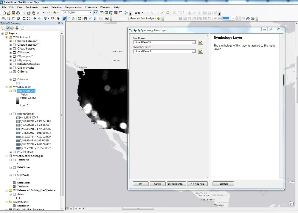Open ArcToolbox red toolbox icon
Screen dimensions: 298x213
coord(116,13)
